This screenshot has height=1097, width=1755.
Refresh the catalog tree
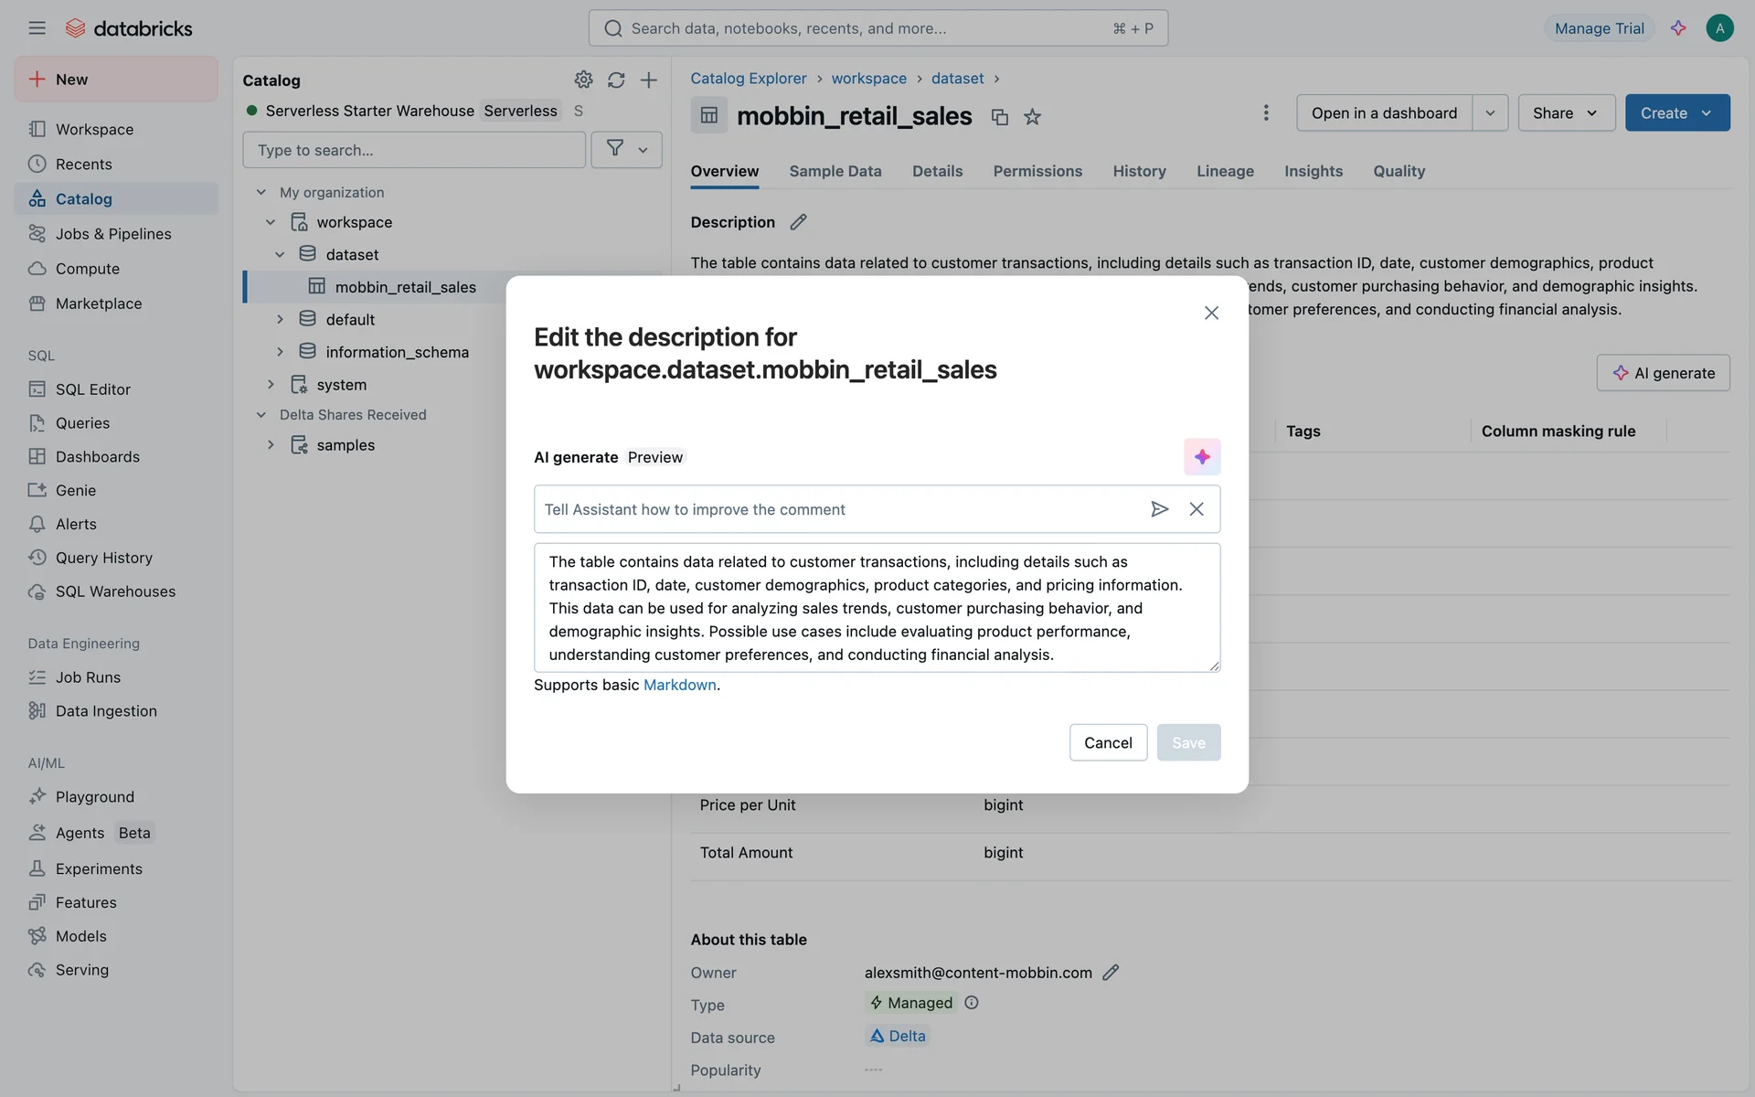(x=616, y=80)
